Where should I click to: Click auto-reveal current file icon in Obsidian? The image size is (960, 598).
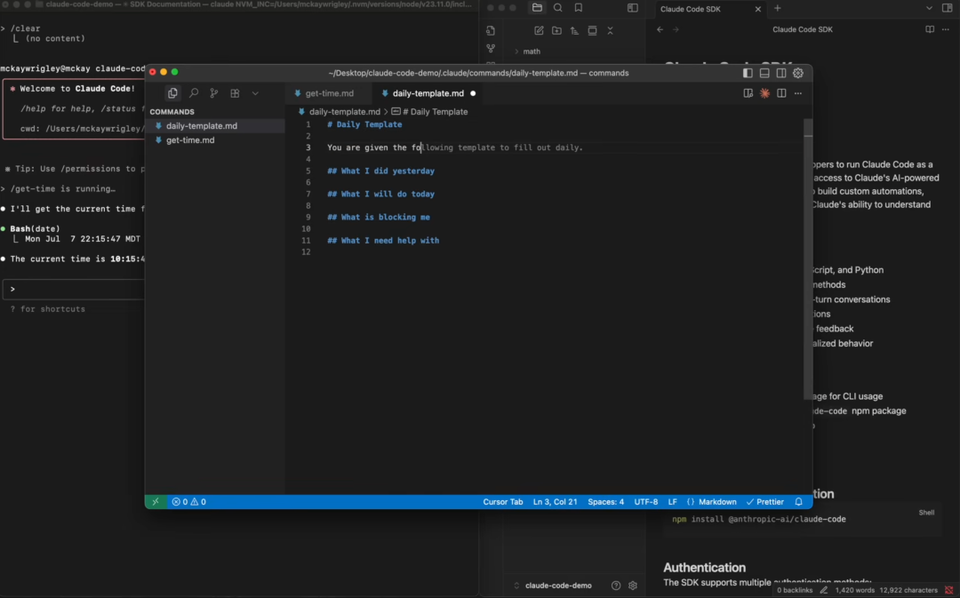pos(592,30)
